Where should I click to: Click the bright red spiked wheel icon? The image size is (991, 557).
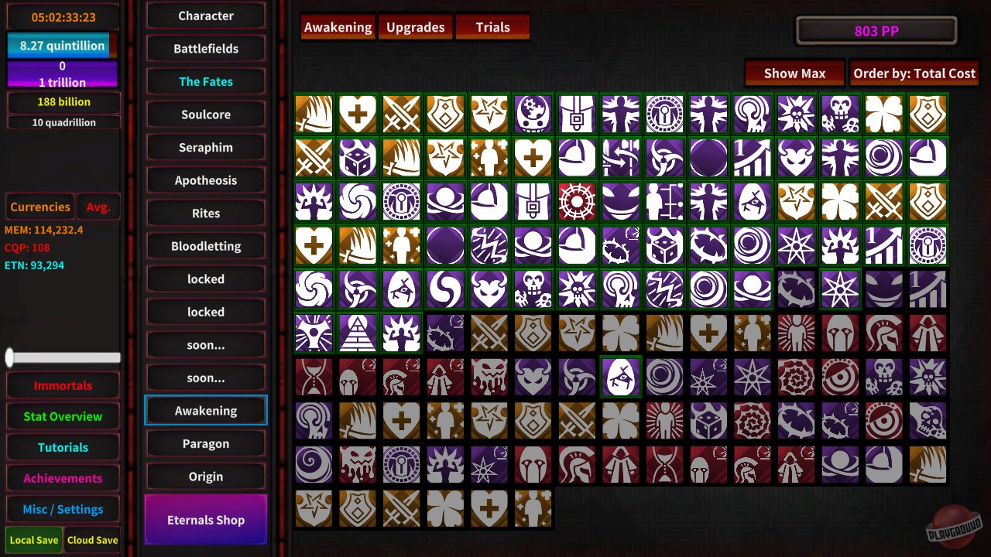(x=577, y=201)
